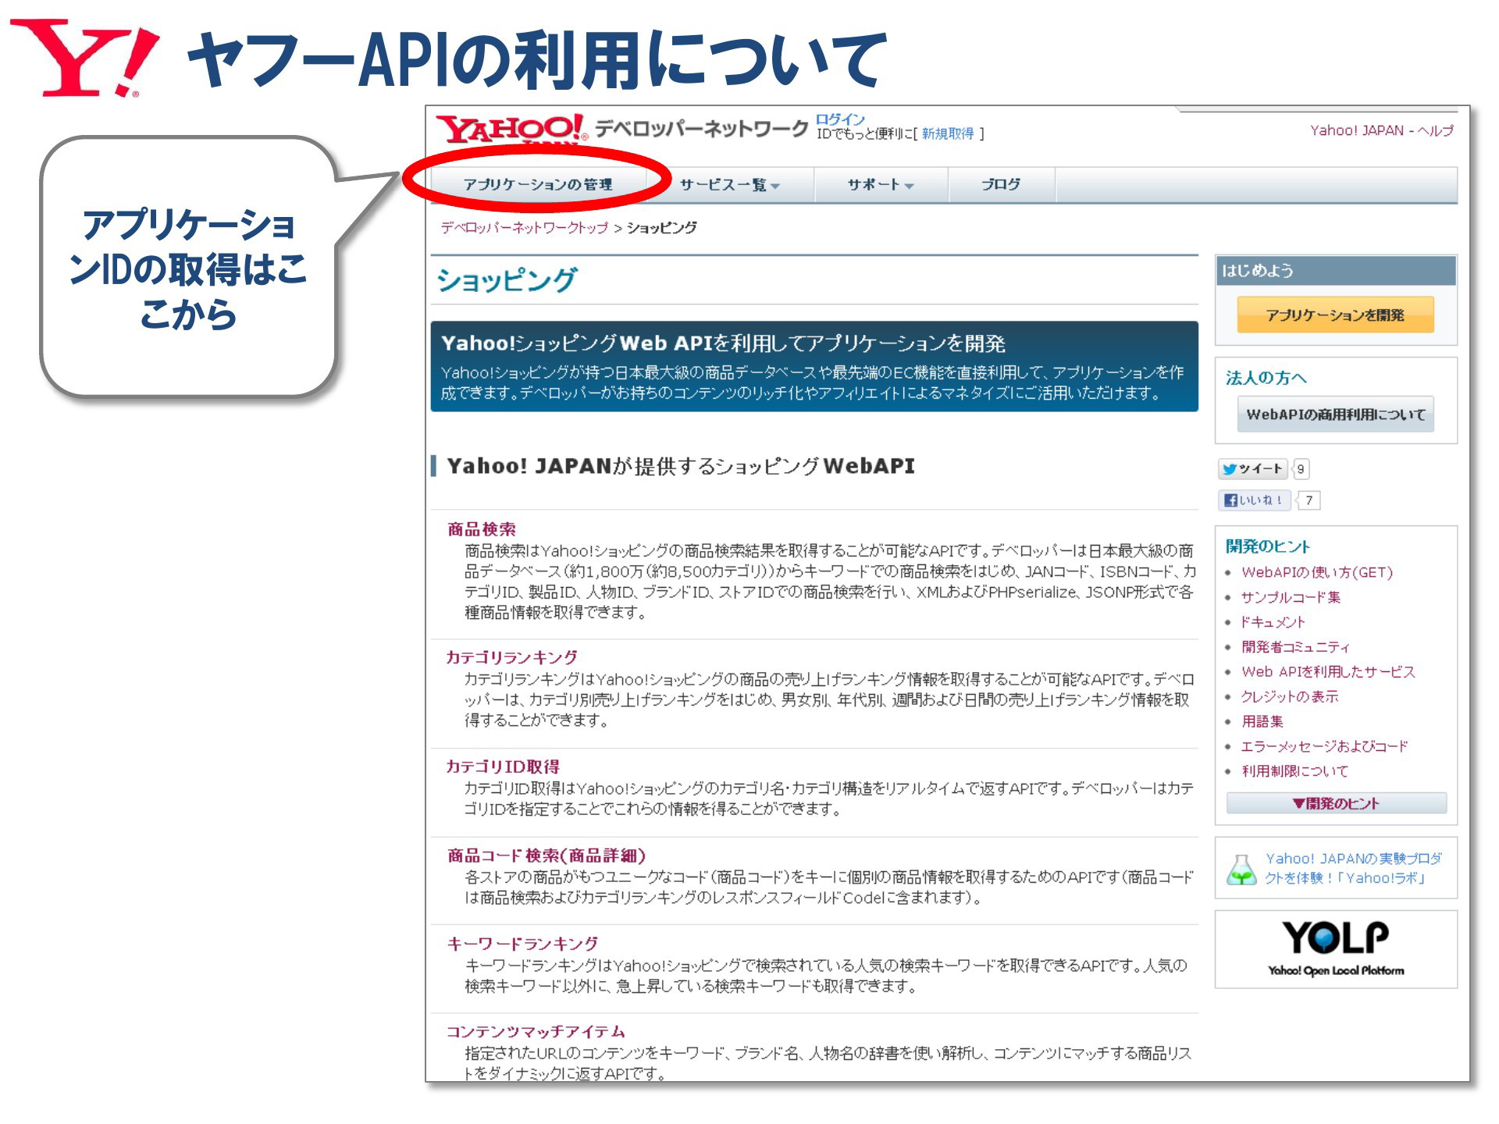
Task: Open the キーワードランキング API link
Action: point(522,944)
